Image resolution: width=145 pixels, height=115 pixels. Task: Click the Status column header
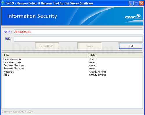(115, 55)
